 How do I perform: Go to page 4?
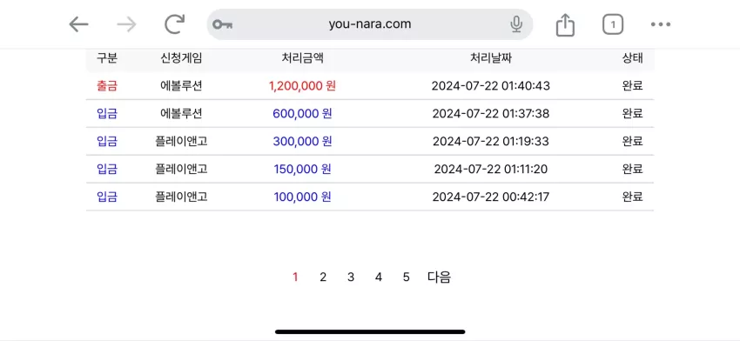pyautogui.click(x=379, y=277)
